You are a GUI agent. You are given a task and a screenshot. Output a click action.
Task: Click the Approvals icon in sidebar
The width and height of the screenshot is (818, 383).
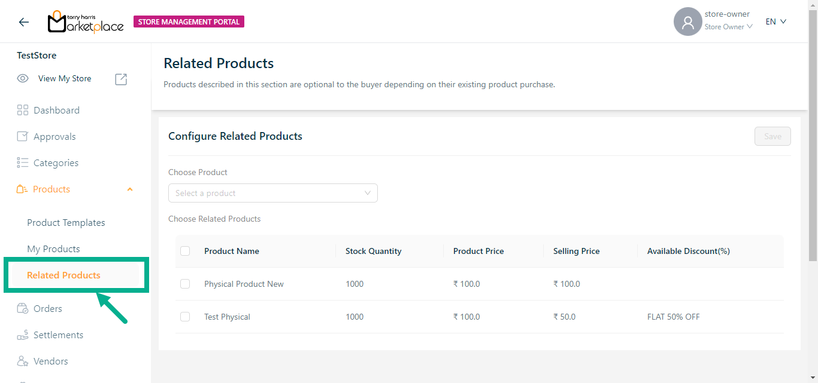[23, 136]
